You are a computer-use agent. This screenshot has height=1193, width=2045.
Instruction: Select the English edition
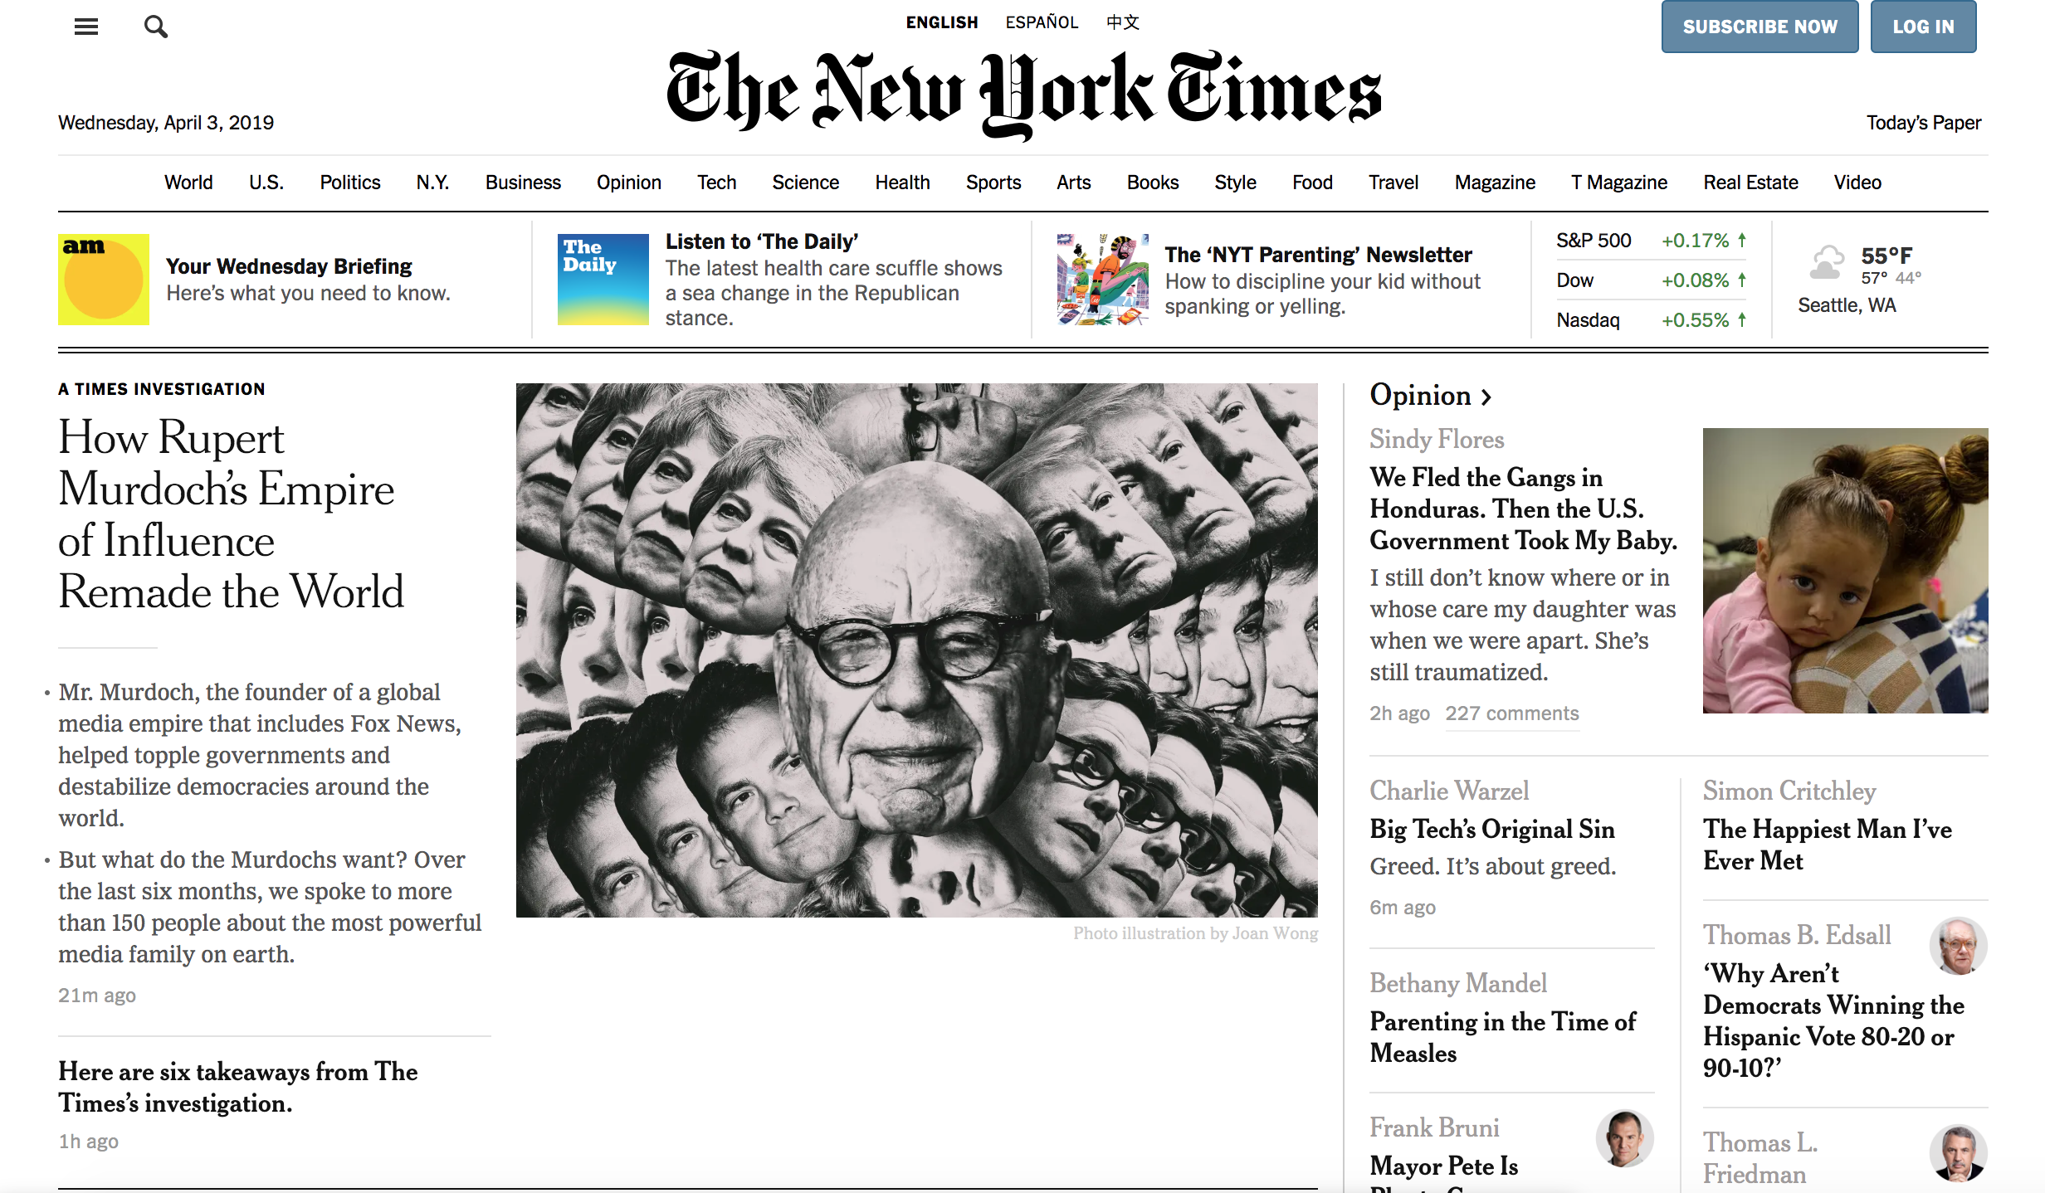pyautogui.click(x=941, y=22)
